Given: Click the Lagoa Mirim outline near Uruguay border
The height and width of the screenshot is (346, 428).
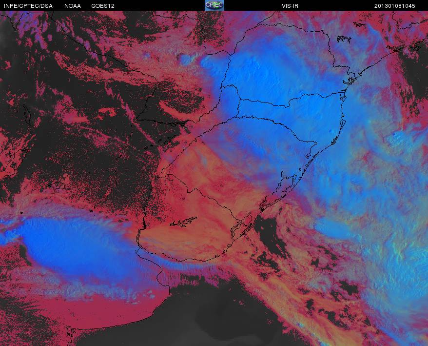Looking at the screenshot, I should (242, 225).
